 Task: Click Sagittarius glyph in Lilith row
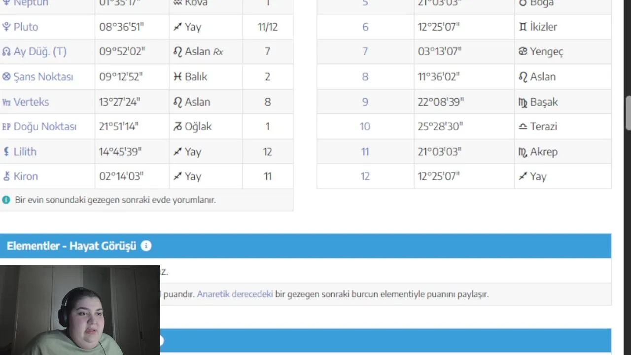(177, 151)
